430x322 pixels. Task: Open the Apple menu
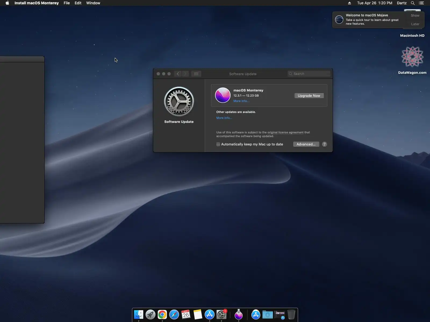point(7,3)
